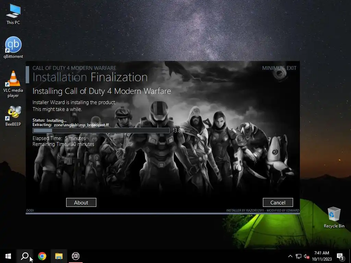The image size is (351, 263).
Task: Click the Installation Finalization heading
Action: pyautogui.click(x=90, y=77)
